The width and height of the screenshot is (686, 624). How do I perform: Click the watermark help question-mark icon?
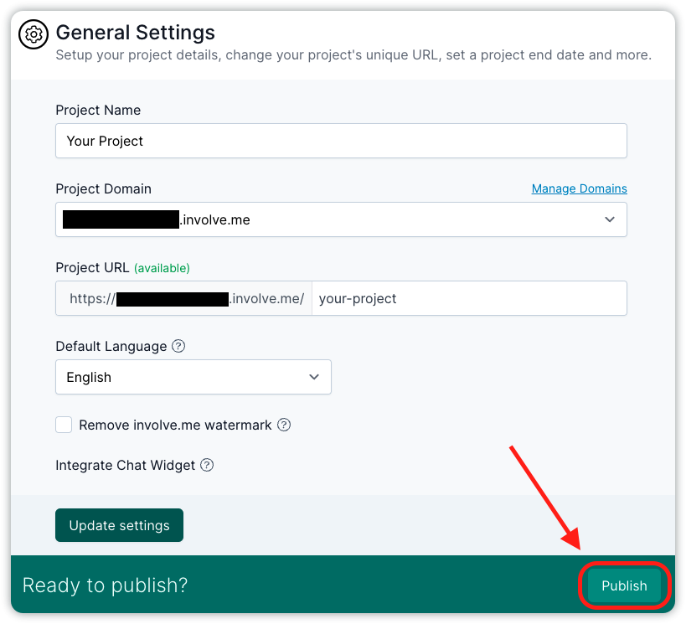284,425
